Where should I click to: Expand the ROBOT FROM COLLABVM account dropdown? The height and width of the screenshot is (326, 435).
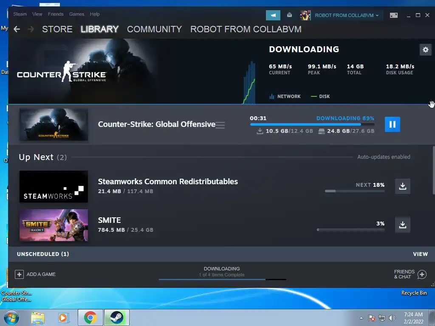[x=347, y=15]
